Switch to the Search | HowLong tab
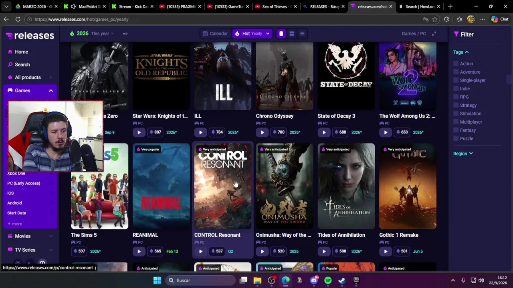This screenshot has height=288, width=513. coord(420,6)
